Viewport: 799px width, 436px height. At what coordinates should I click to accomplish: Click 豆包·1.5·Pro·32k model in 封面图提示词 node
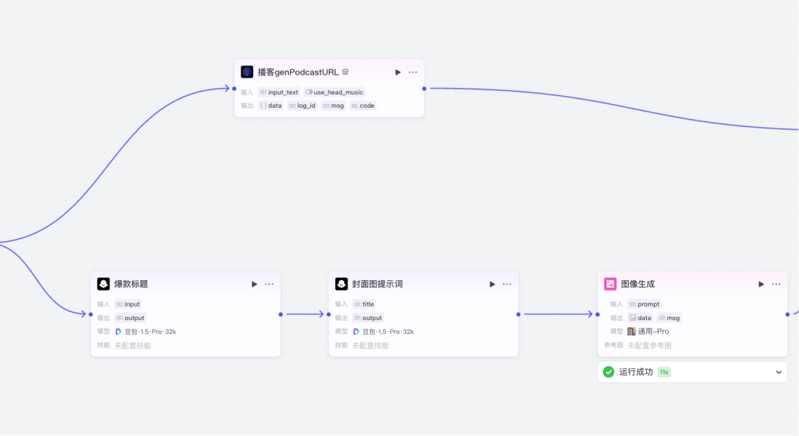(x=384, y=332)
